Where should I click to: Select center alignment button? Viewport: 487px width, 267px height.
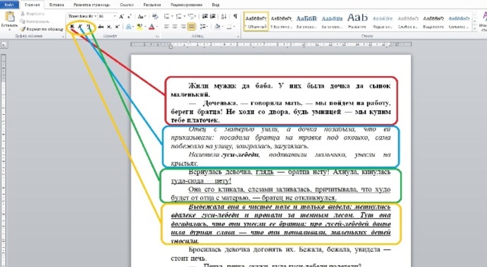coord(175,27)
